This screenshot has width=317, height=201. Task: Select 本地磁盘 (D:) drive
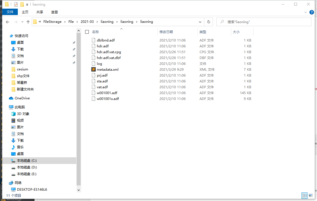point(27,167)
